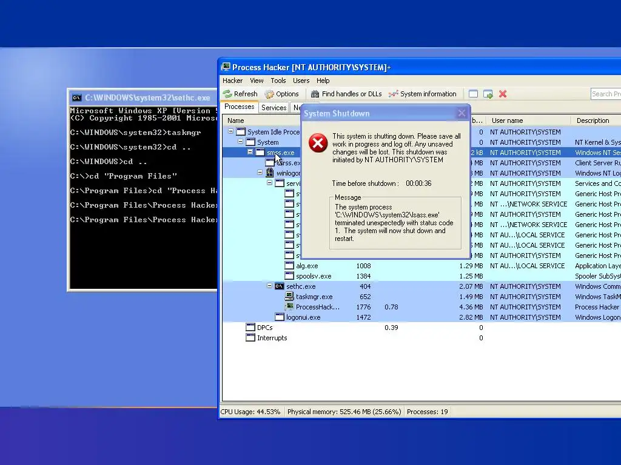Image resolution: width=621 pixels, height=465 pixels.
Task: Switch to the Processes tab
Action: 239,107
